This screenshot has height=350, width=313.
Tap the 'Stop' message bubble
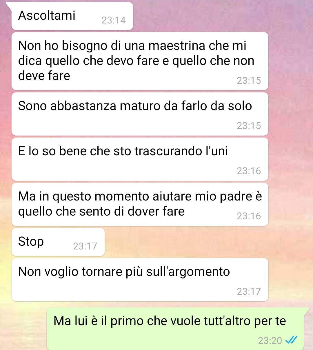58,242
